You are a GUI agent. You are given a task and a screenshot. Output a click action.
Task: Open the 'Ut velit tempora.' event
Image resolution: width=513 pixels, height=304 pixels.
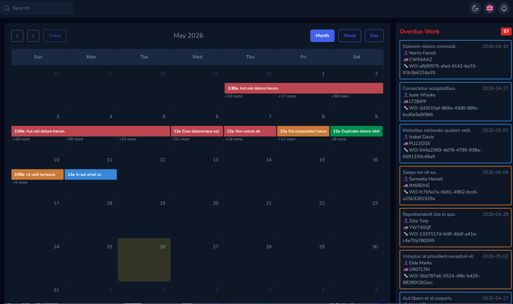pyautogui.click(x=37, y=174)
